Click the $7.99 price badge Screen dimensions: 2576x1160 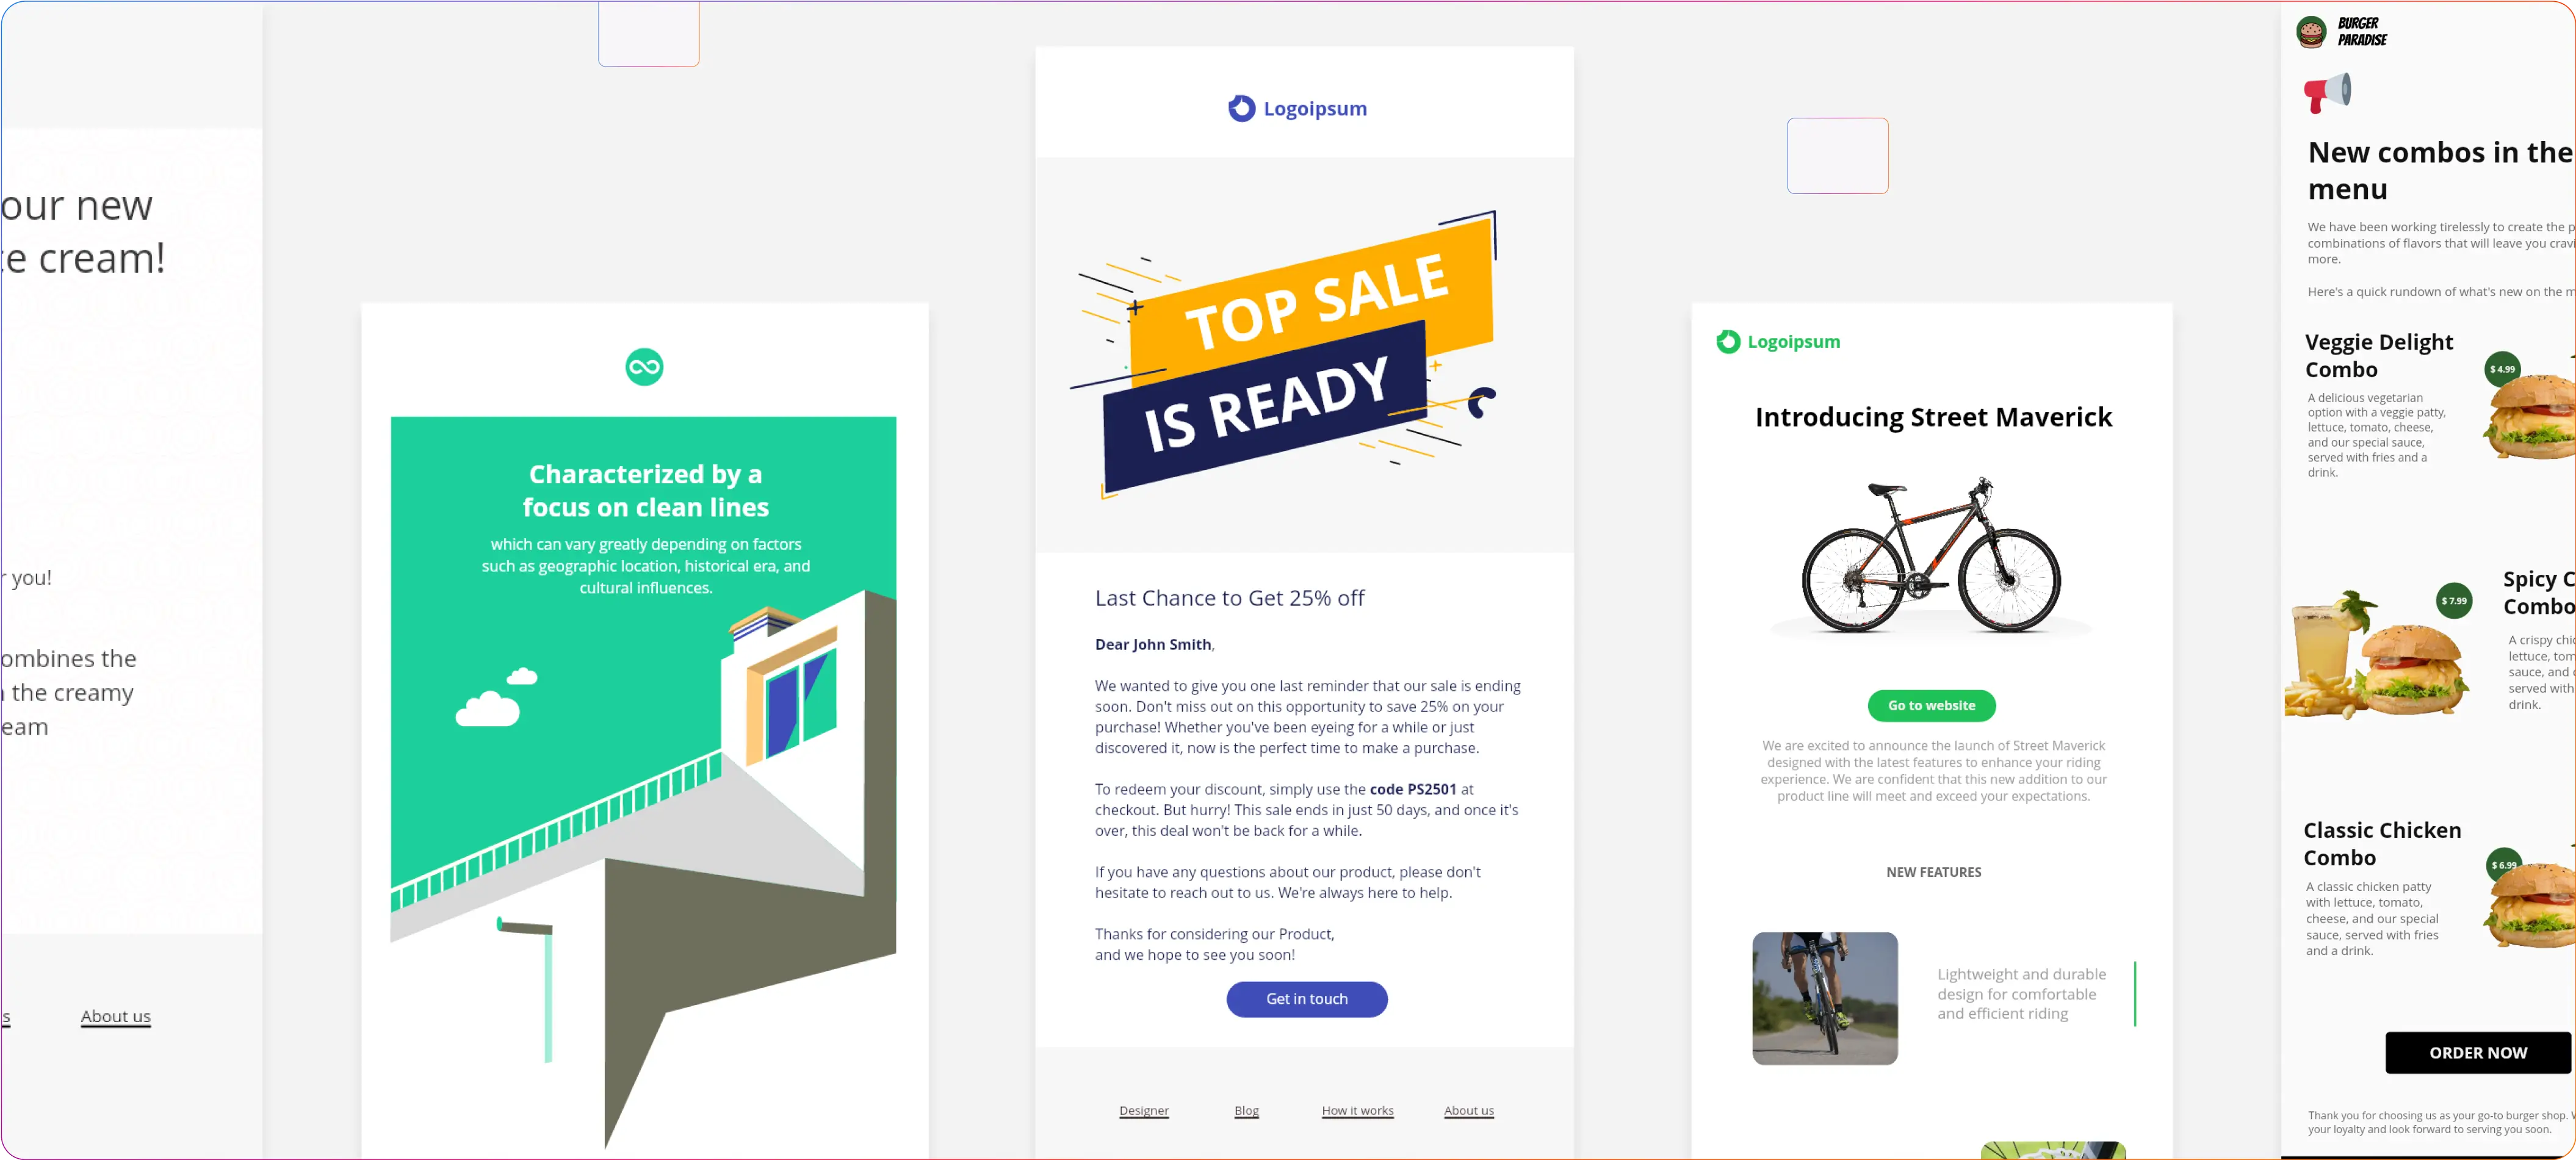coord(2453,601)
